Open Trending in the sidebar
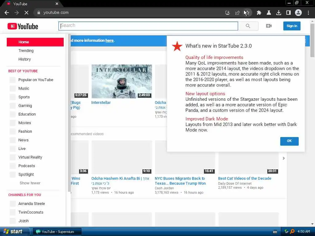 point(26,51)
